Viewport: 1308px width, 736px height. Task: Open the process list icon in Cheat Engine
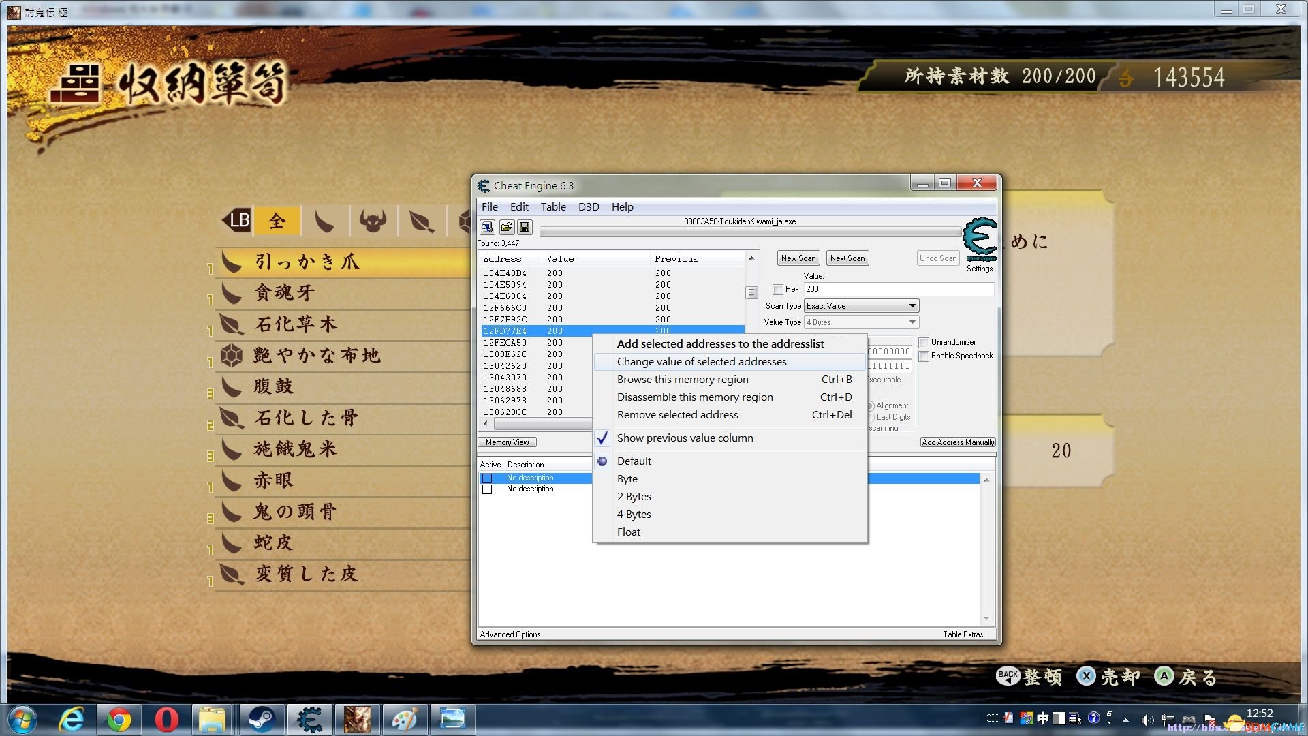[x=487, y=227]
